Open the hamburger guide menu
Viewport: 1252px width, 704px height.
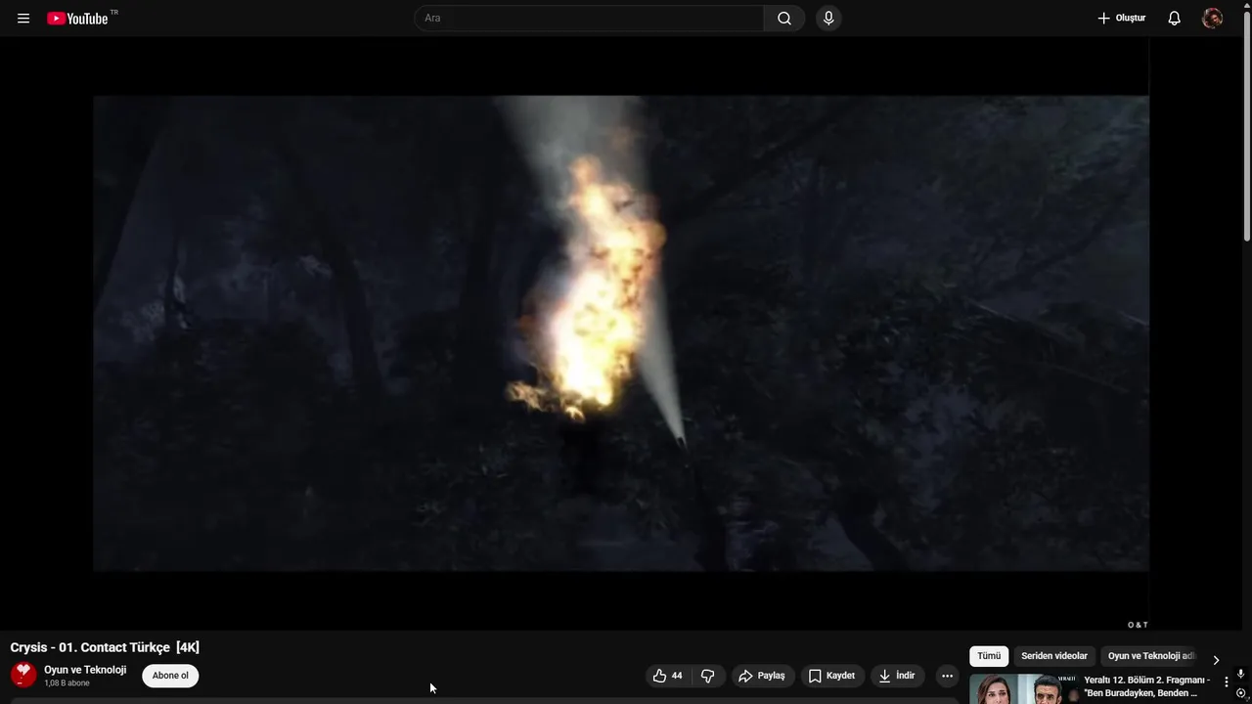23,19
